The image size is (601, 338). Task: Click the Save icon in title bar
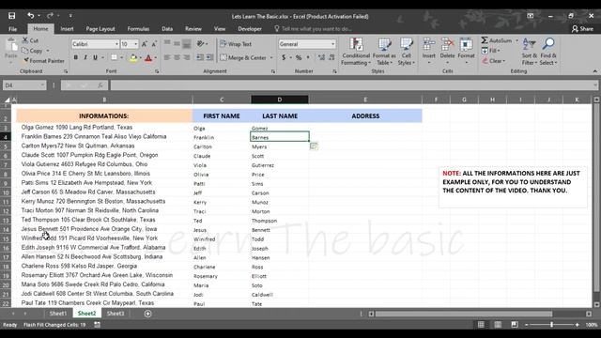pyautogui.click(x=12, y=16)
